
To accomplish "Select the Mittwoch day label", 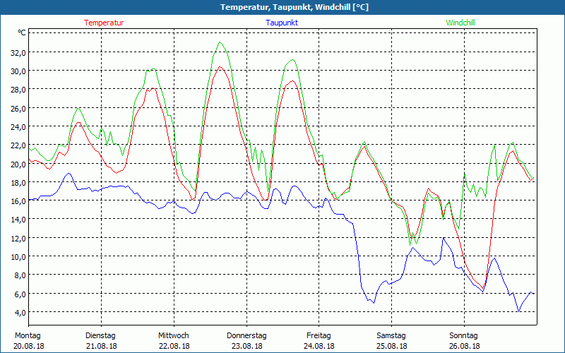I will [x=174, y=335].
